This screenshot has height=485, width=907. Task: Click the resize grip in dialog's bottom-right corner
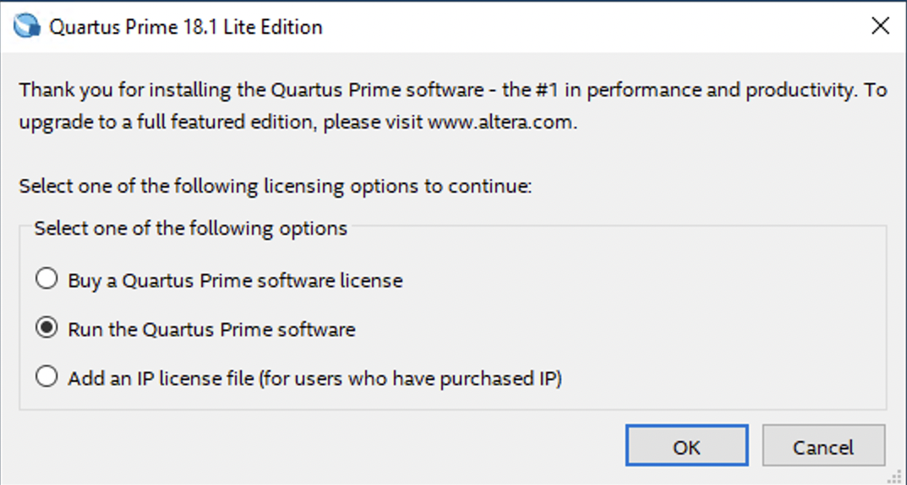coord(898,476)
